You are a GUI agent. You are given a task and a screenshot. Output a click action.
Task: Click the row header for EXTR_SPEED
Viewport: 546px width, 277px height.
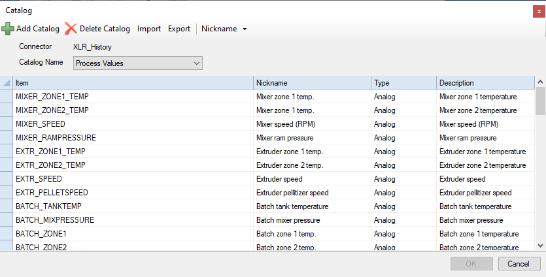(x=7, y=179)
